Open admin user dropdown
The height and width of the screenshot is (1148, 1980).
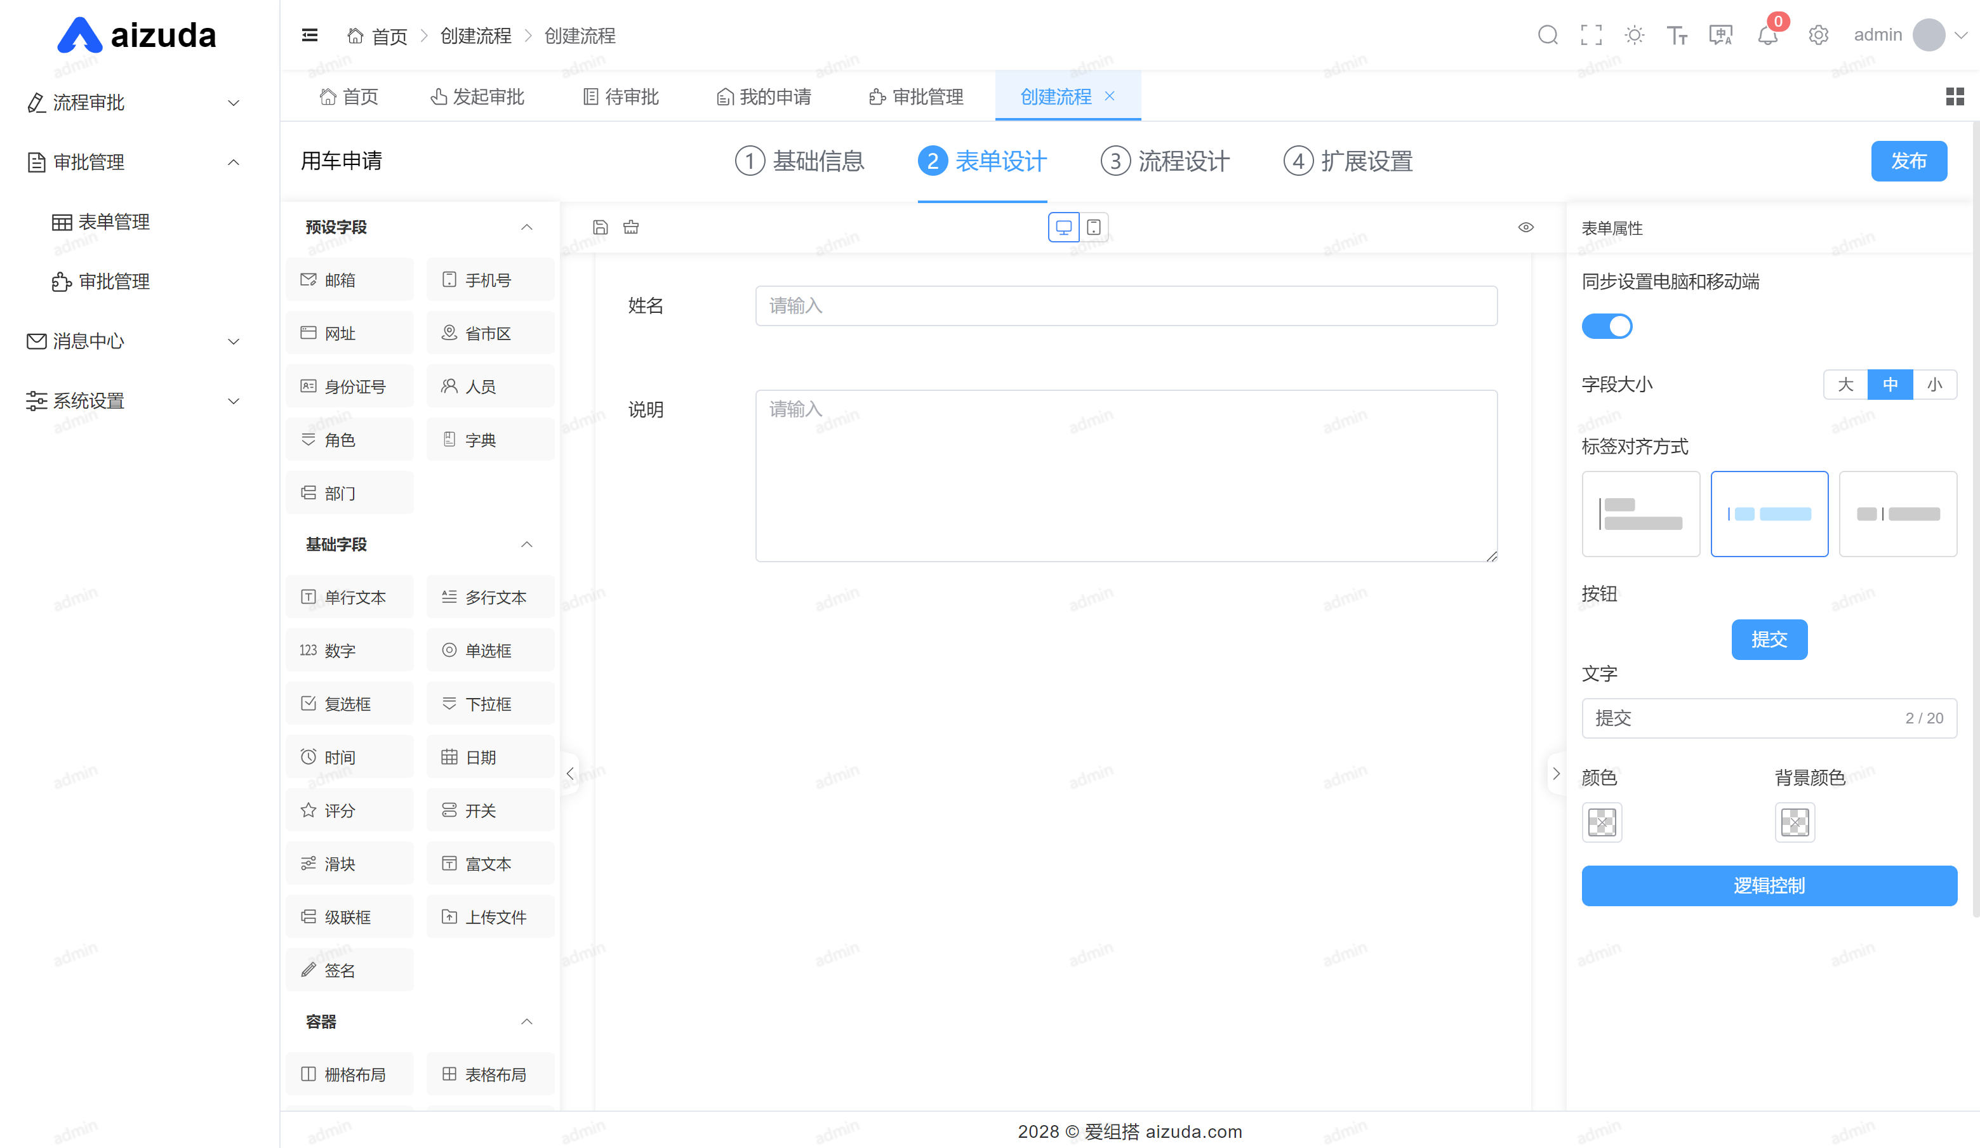(x=1910, y=36)
